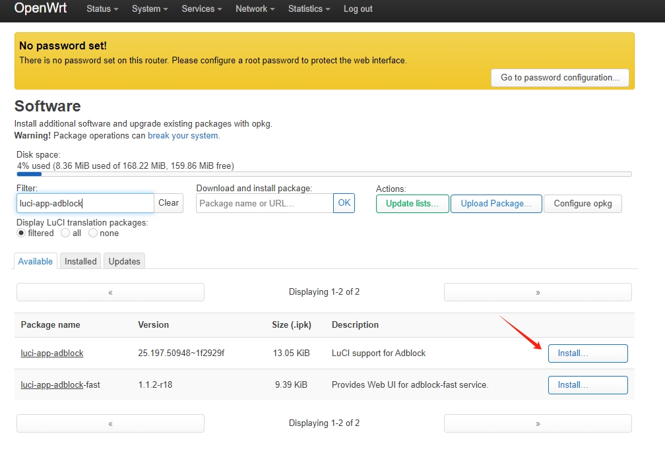
Task: Go to next page using bottom » button
Action: [x=538, y=423]
